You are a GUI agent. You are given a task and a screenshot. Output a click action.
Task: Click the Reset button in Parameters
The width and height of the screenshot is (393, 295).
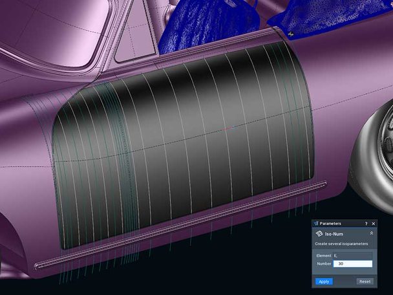point(365,281)
